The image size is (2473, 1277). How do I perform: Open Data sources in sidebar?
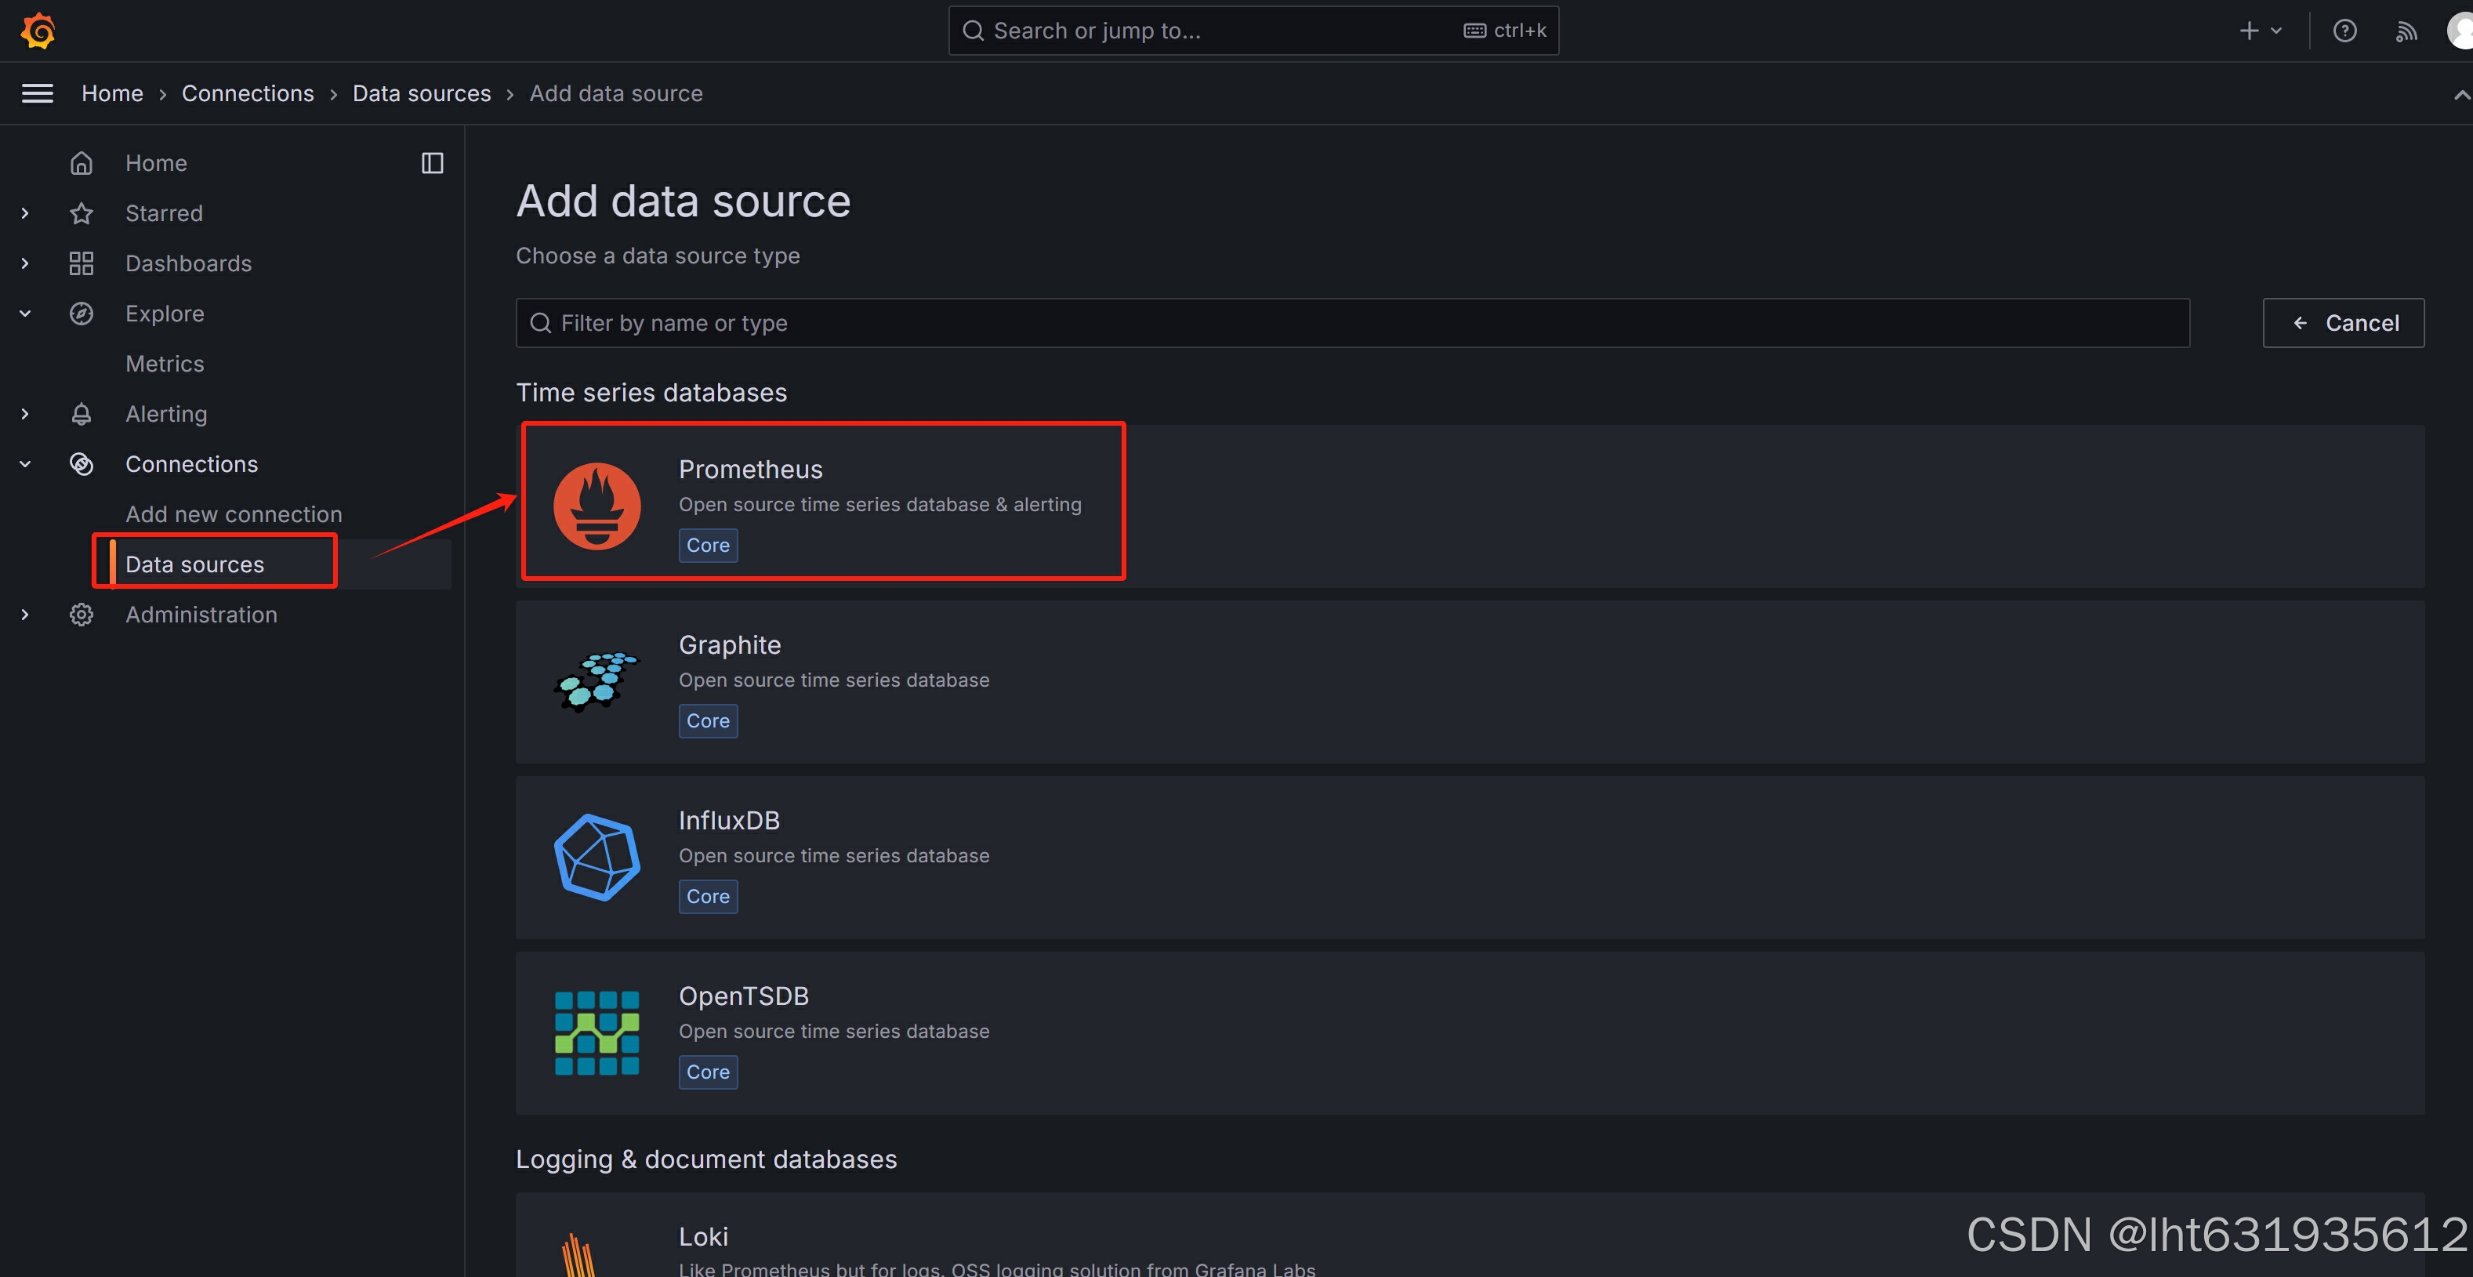[x=195, y=564]
